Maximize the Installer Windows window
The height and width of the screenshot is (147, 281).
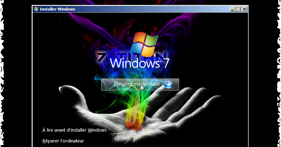[238, 9]
